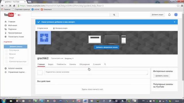Viewport: 184px width, 103px height.
Task: Open the notifications bell
Action: [169, 15]
